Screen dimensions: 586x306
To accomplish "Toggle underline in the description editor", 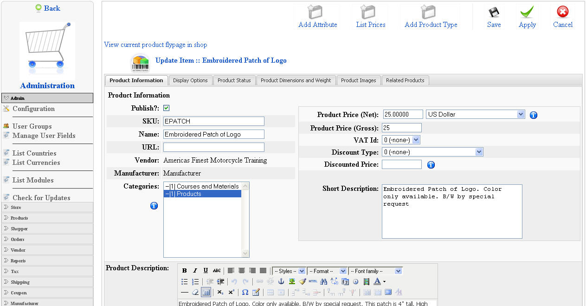I will 206,271.
